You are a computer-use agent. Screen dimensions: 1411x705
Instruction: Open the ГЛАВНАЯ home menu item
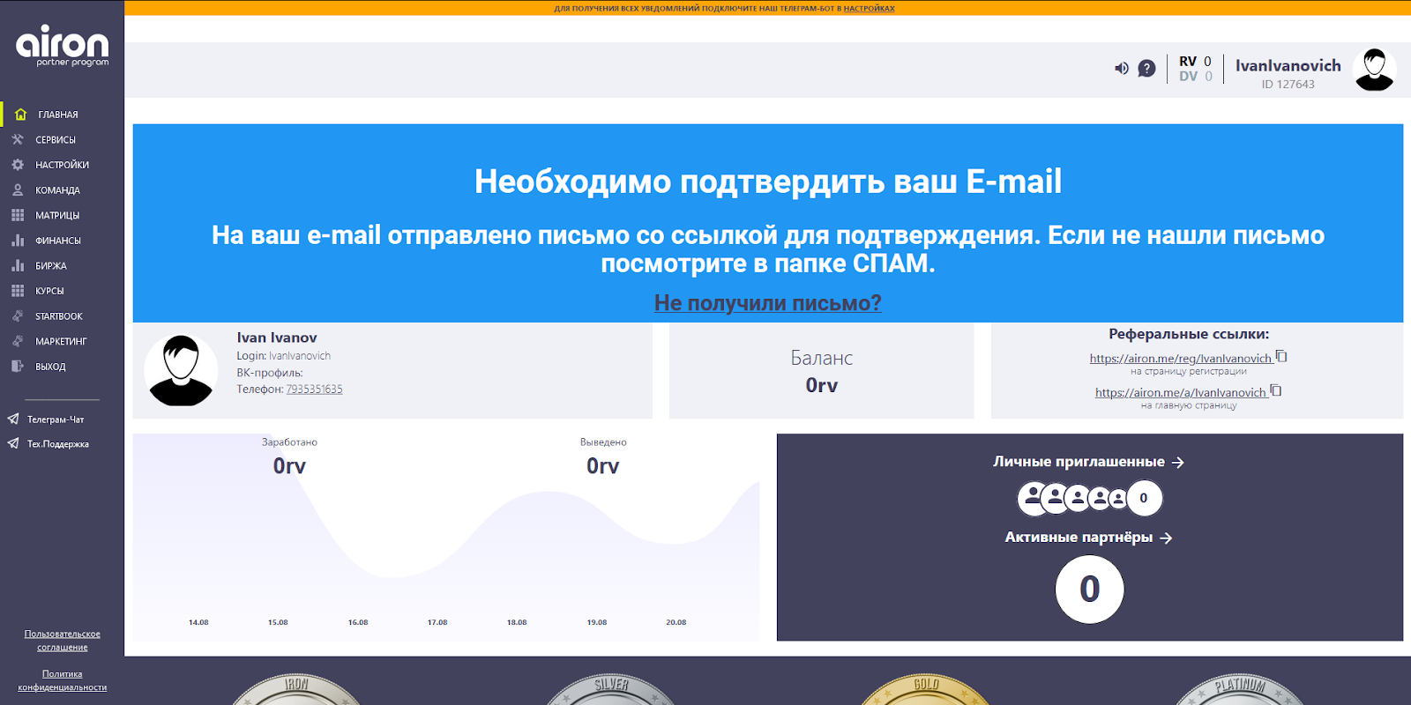[x=58, y=115]
